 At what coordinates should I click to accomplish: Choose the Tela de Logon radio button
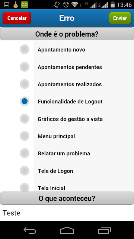click(25, 171)
